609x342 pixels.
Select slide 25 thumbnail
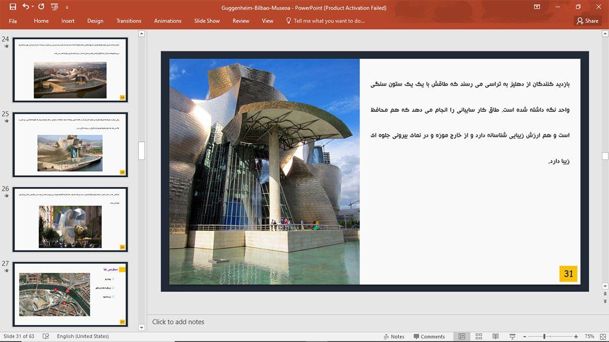pos(70,144)
